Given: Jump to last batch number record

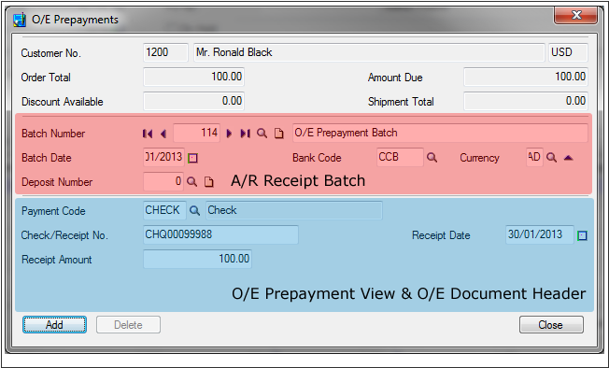Looking at the screenshot, I should tap(245, 134).
